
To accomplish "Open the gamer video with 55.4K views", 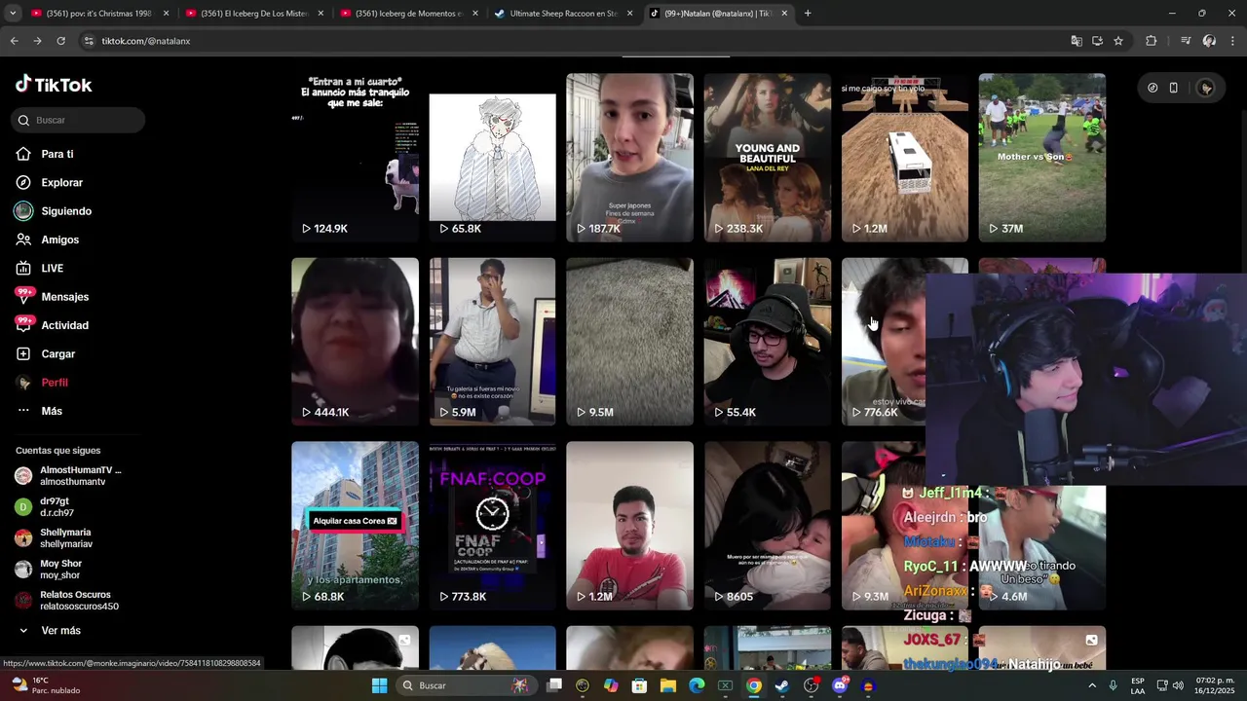I will coord(767,342).
